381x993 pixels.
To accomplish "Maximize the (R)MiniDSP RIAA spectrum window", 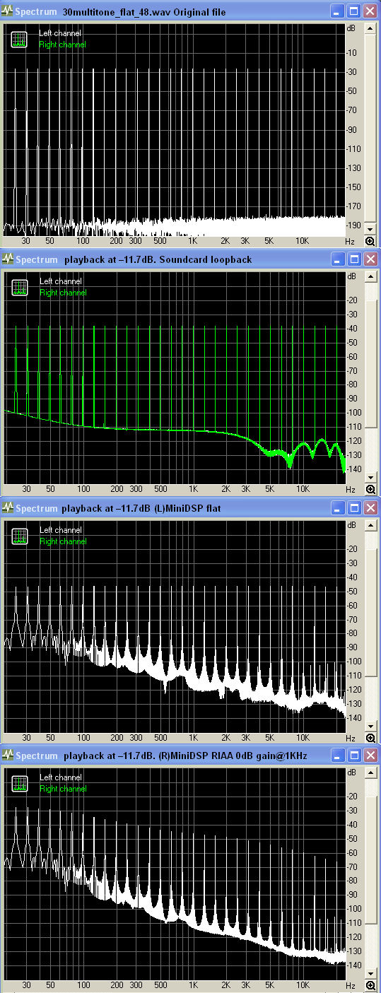I will point(354,756).
